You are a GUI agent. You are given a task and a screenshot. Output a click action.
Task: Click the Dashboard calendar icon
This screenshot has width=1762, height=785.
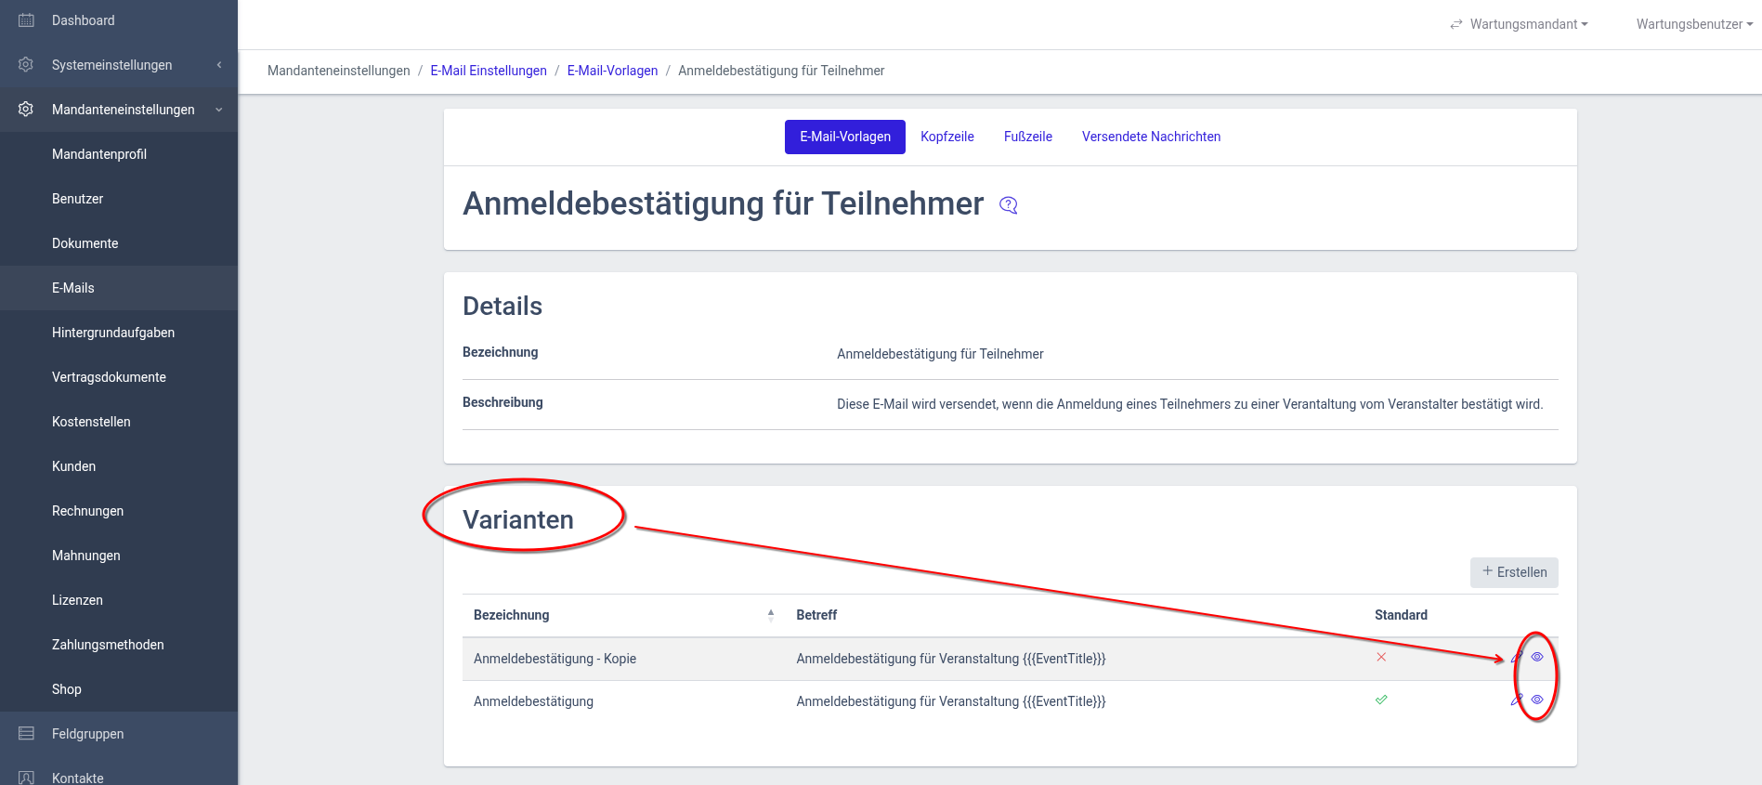click(26, 20)
